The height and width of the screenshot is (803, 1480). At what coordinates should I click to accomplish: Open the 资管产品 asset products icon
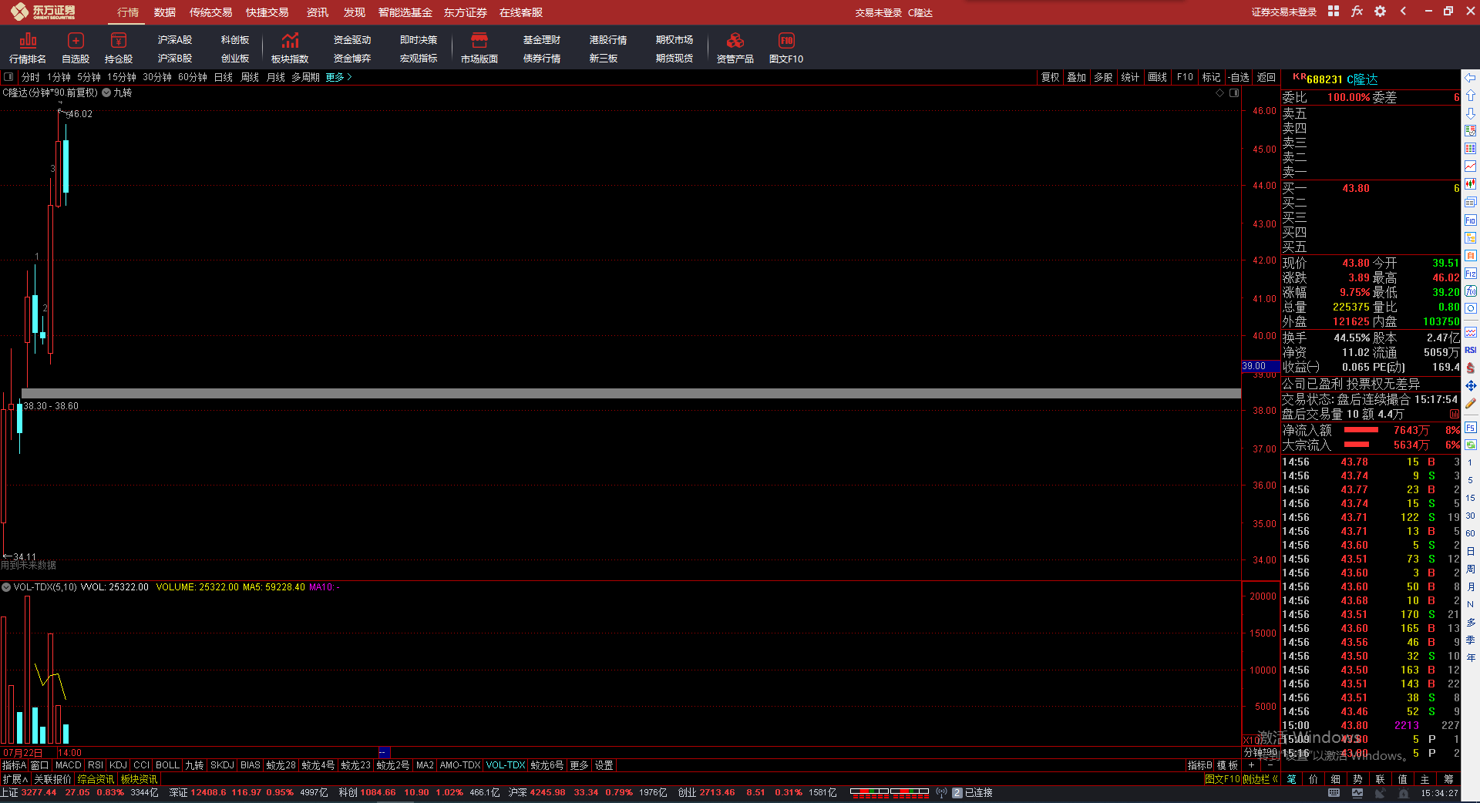[735, 48]
